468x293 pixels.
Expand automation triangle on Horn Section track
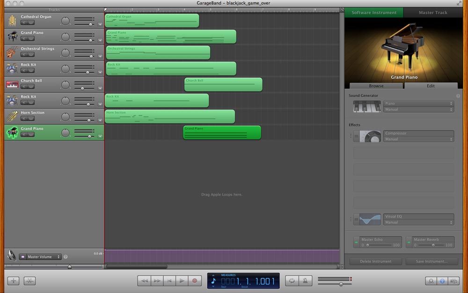100,120
